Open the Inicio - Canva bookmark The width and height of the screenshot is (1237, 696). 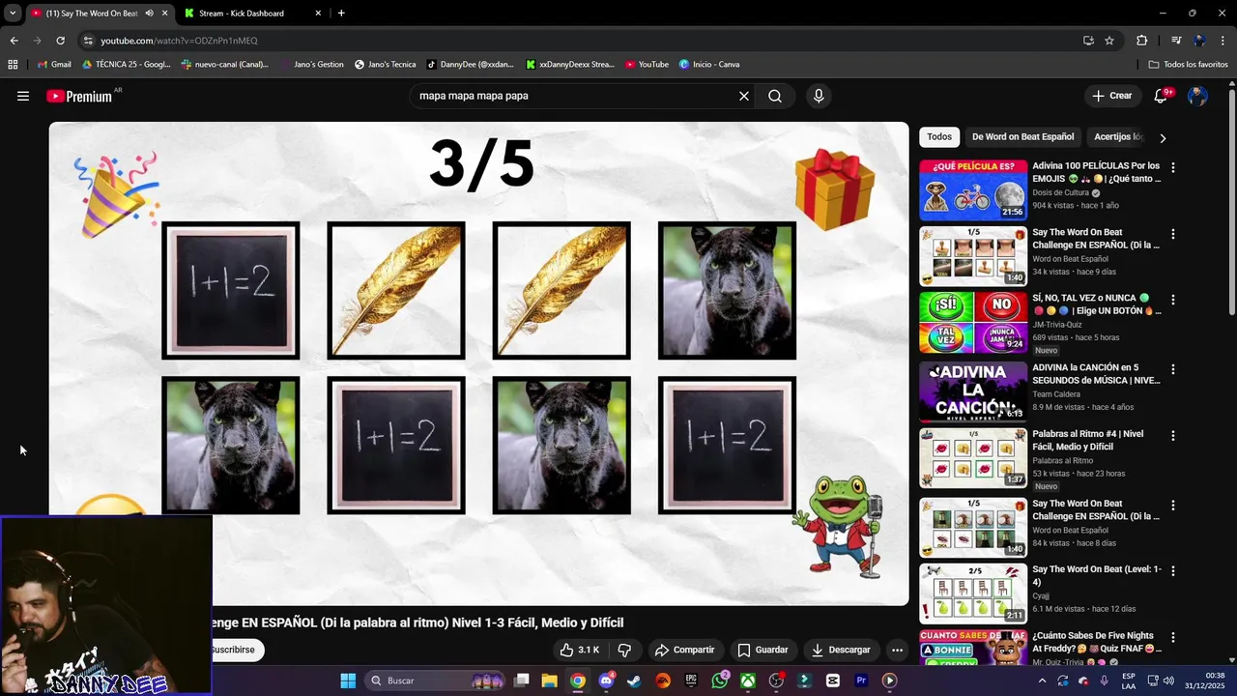pos(709,65)
